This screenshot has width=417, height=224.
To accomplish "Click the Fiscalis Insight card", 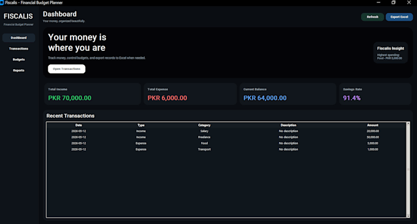I will [x=391, y=53].
